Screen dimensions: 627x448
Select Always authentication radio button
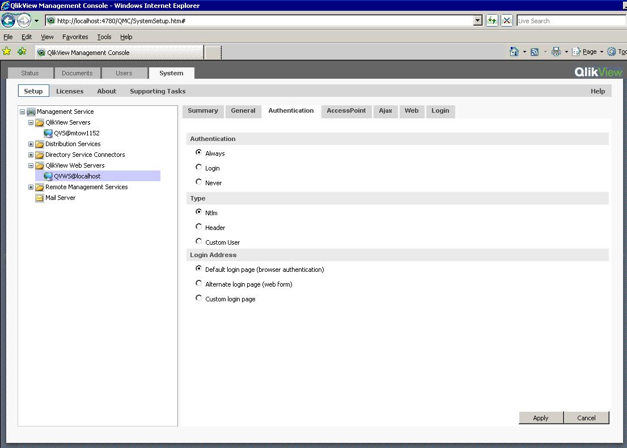[x=199, y=152]
